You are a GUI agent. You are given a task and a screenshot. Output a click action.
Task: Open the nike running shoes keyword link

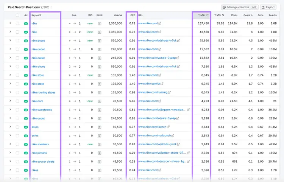point(44,92)
